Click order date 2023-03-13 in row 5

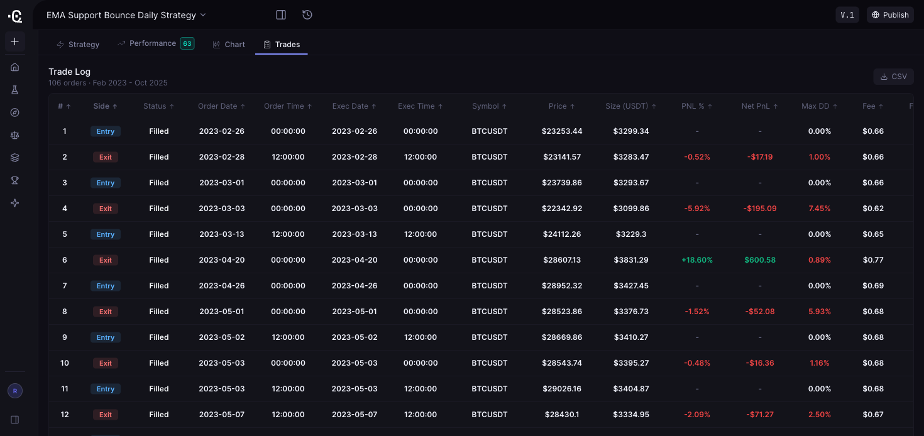point(222,234)
